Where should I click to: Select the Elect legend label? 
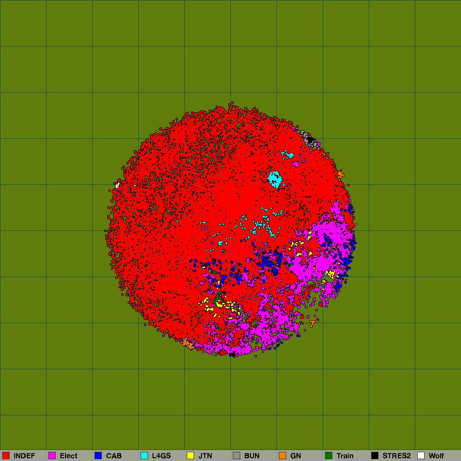[x=69, y=456]
